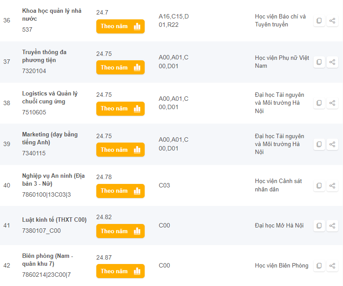View Theo năm for Biên phòng 24.87
Screen dimensions: 343x286
click(x=120, y=271)
